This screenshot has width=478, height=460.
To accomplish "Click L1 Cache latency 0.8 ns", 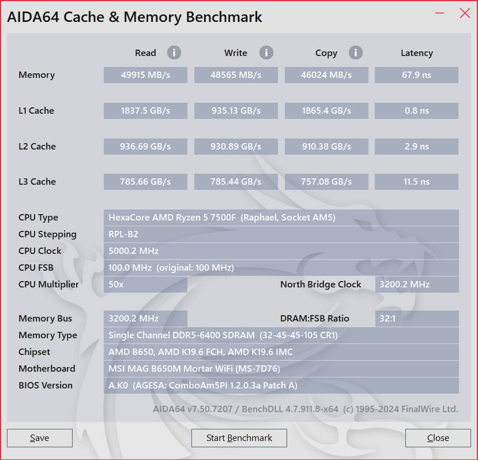I will pos(416,111).
